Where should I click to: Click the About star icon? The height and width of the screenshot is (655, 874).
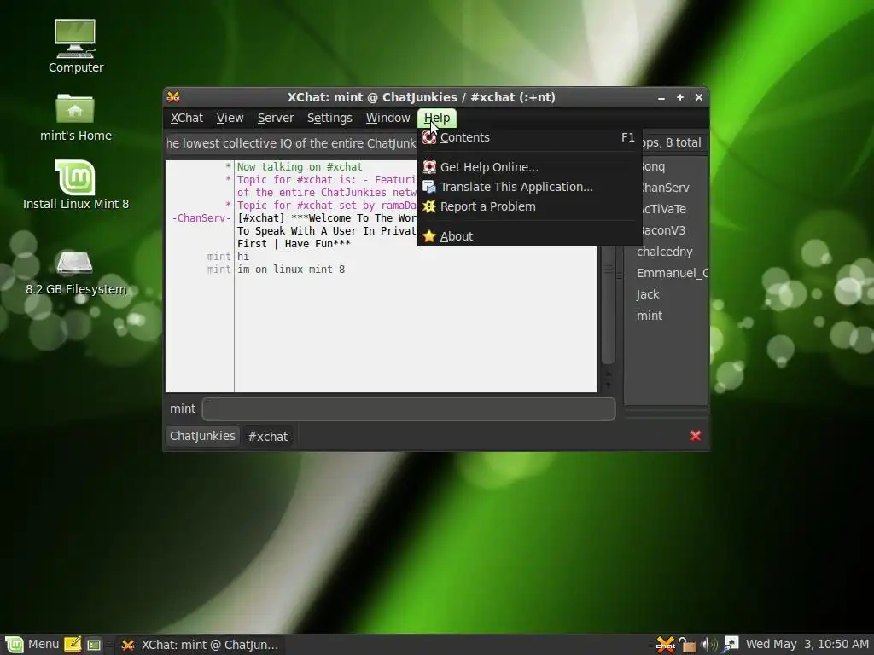coord(429,236)
